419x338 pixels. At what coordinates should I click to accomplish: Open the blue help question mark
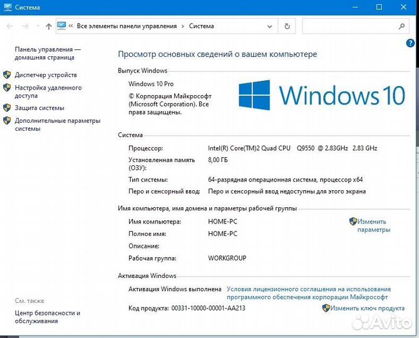[410, 43]
